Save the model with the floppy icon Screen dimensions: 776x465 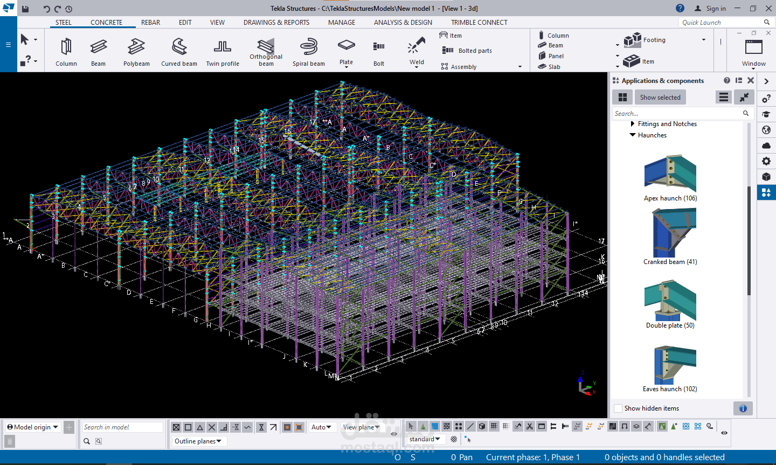[x=25, y=9]
